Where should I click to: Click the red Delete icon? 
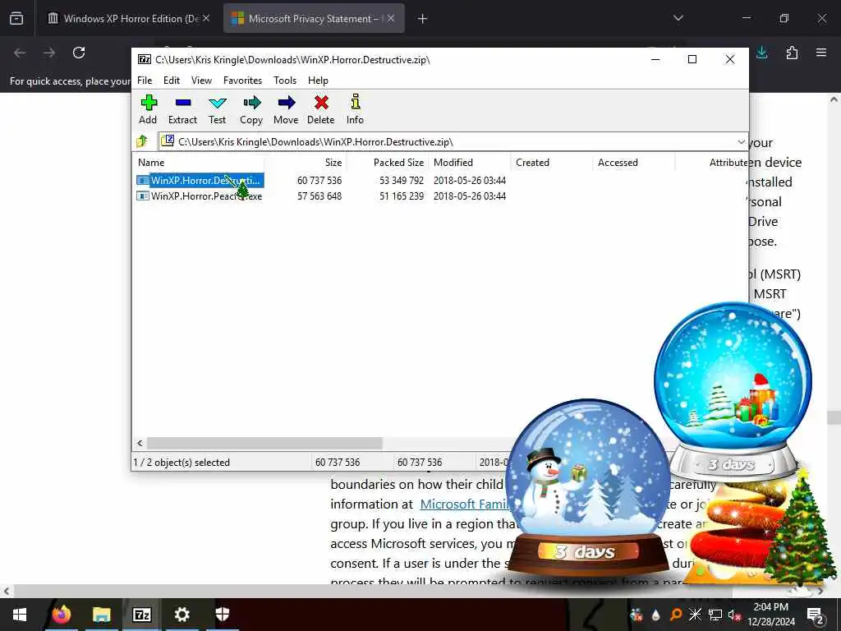click(x=321, y=109)
